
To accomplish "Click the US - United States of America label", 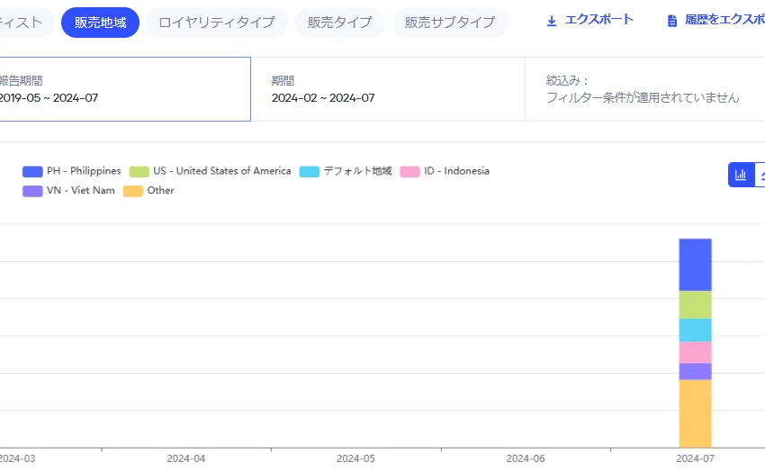I will tap(222, 171).
